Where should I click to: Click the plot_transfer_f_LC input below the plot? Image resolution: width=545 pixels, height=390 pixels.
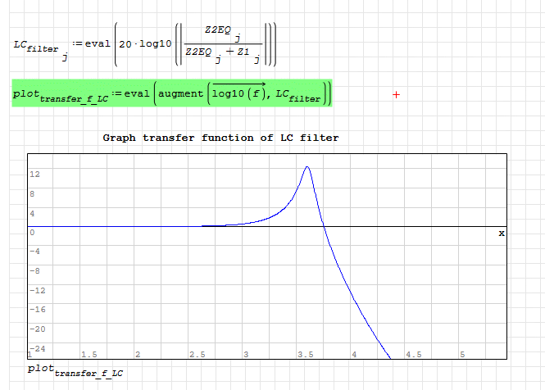(x=75, y=370)
